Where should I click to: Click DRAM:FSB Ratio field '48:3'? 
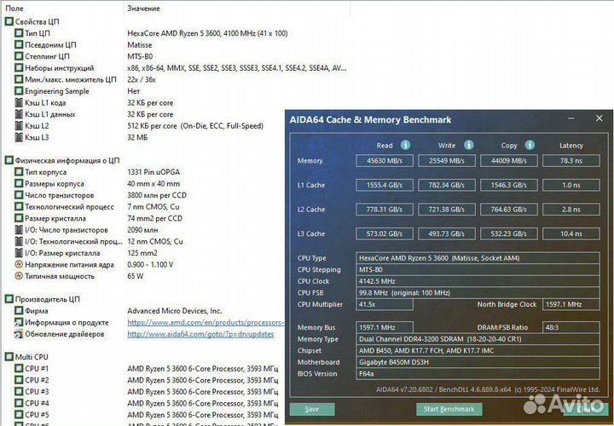pyautogui.click(x=571, y=327)
